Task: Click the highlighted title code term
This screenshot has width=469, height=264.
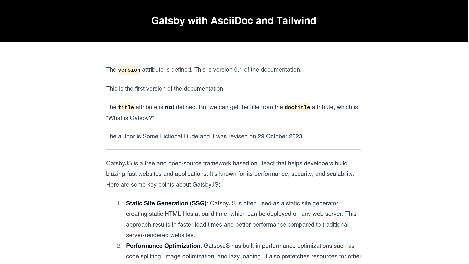Action: pyautogui.click(x=126, y=107)
